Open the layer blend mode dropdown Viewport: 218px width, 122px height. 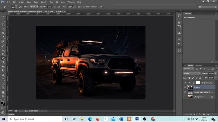(x=192, y=73)
